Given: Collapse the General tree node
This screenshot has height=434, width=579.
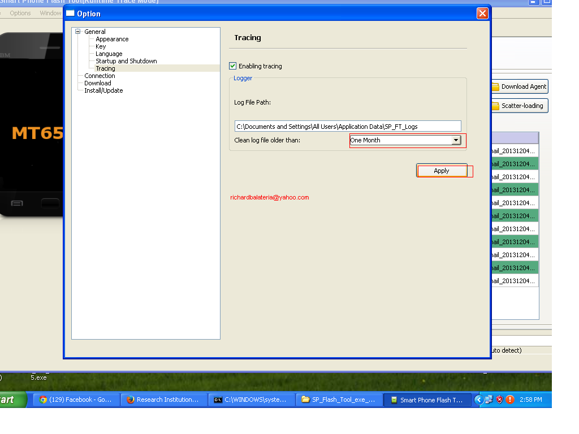Looking at the screenshot, I should point(78,32).
